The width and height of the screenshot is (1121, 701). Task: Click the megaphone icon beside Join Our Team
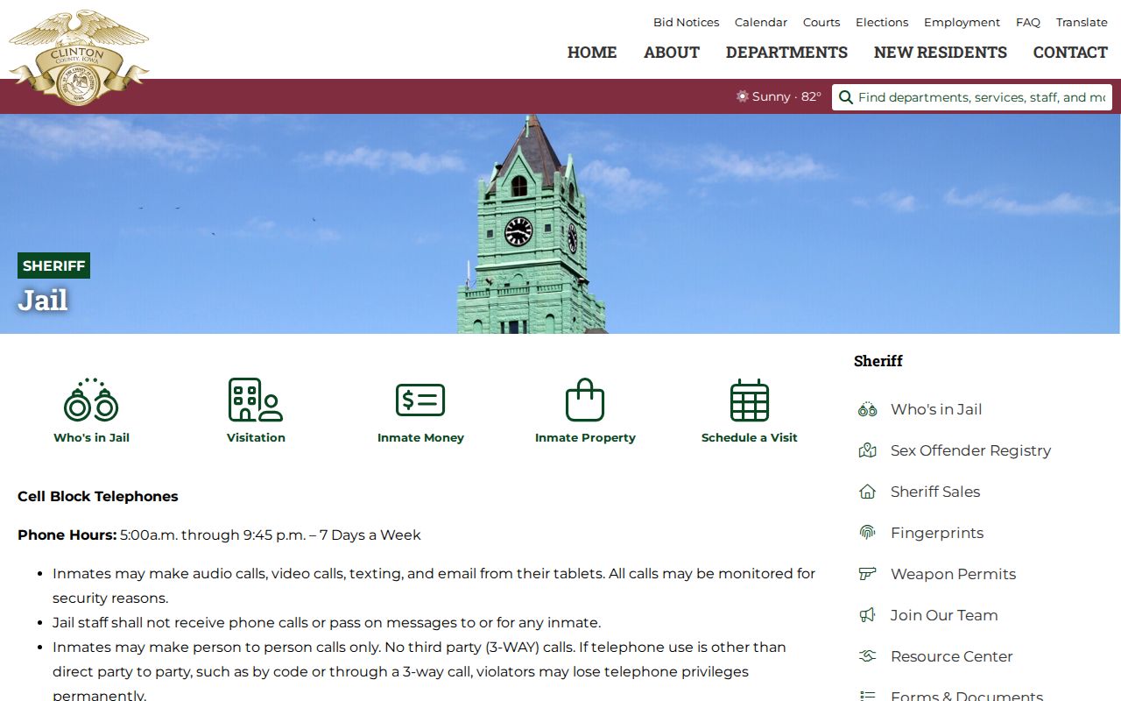pos(867,615)
